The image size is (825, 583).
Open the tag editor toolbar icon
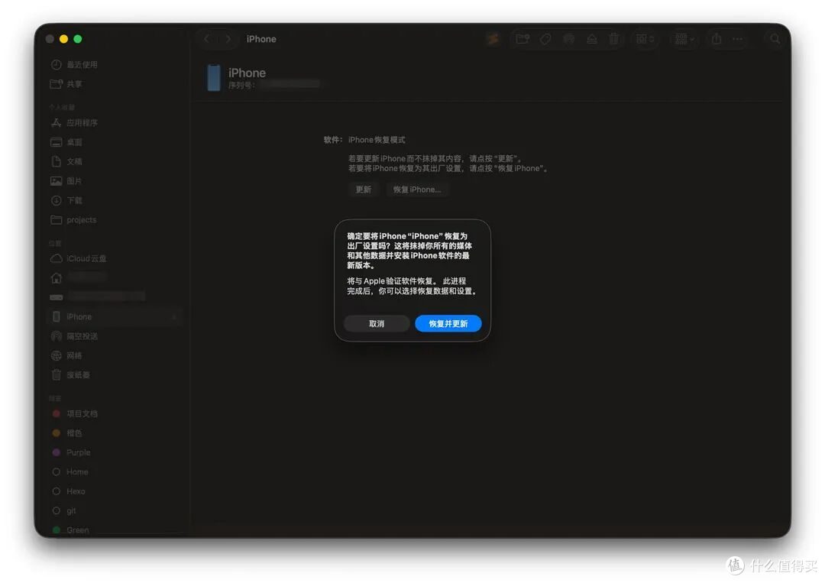pos(545,39)
